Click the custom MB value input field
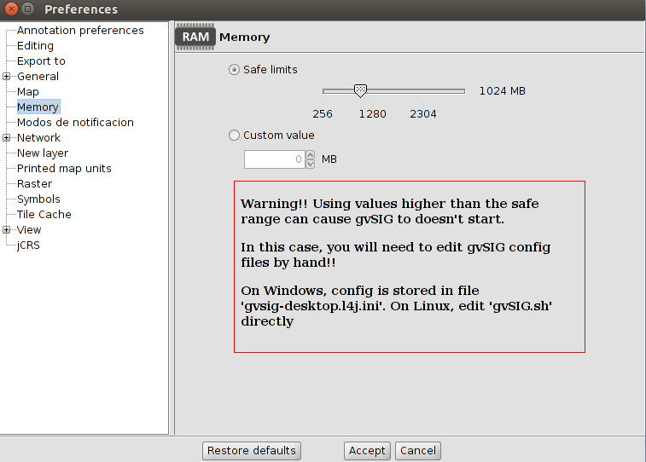Image resolution: width=646 pixels, height=462 pixels. point(274,159)
